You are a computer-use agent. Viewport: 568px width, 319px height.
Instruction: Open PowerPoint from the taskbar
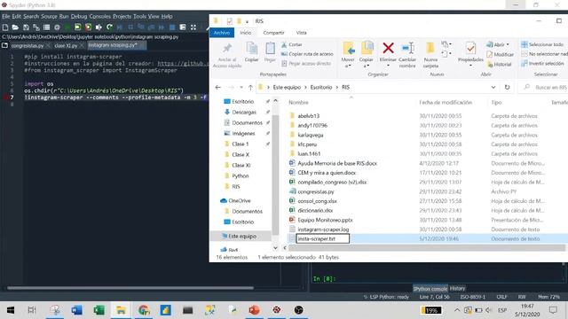coord(254,310)
